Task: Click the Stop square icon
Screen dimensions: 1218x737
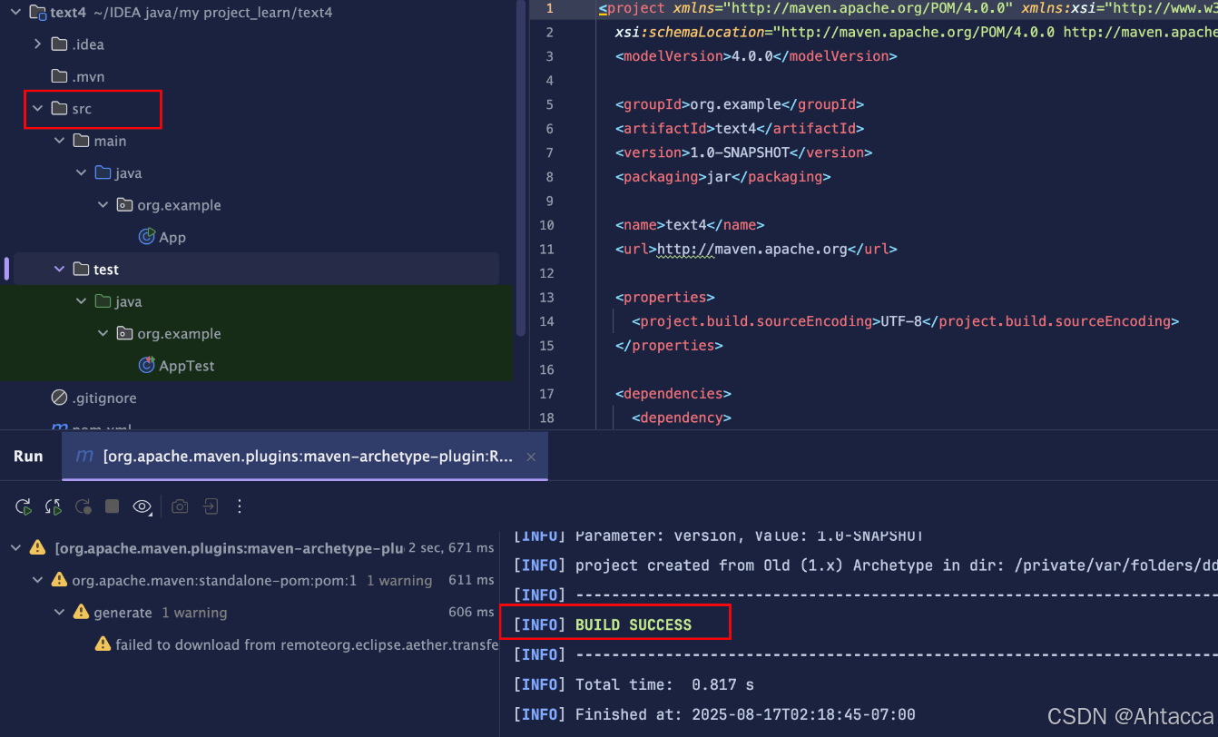Action: [112, 506]
